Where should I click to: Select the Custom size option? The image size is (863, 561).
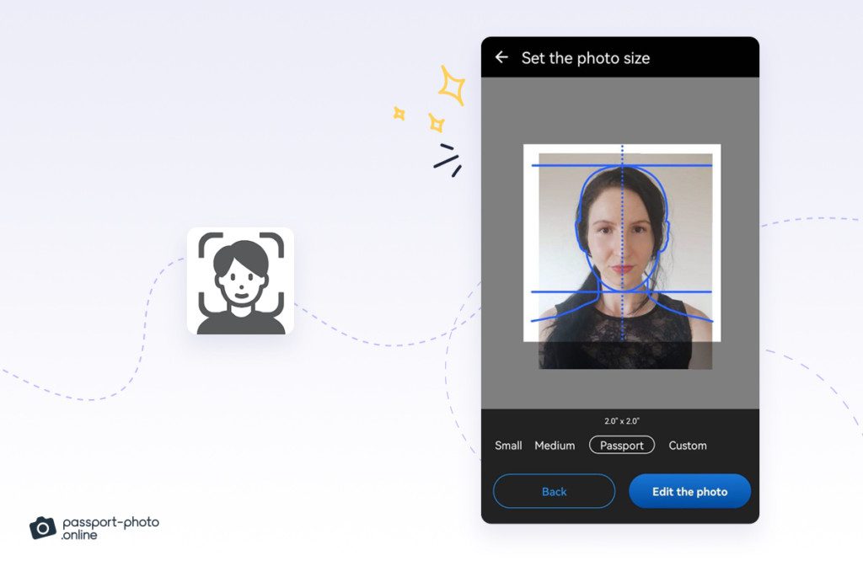tap(688, 445)
